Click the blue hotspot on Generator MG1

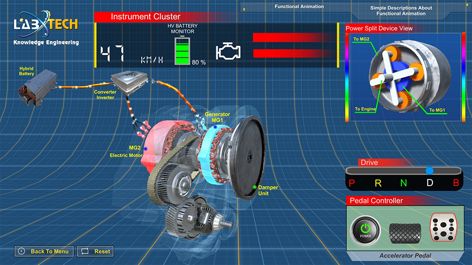point(215,127)
